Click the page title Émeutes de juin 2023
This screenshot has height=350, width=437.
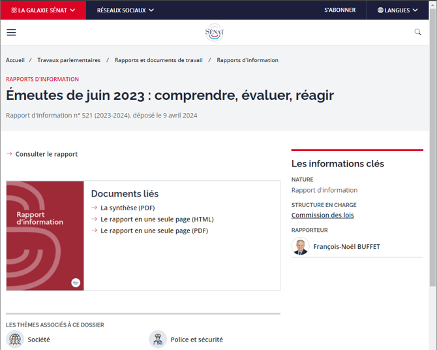click(x=170, y=95)
